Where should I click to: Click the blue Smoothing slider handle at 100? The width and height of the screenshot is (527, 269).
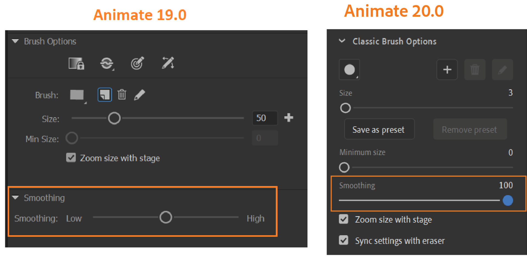[508, 200]
